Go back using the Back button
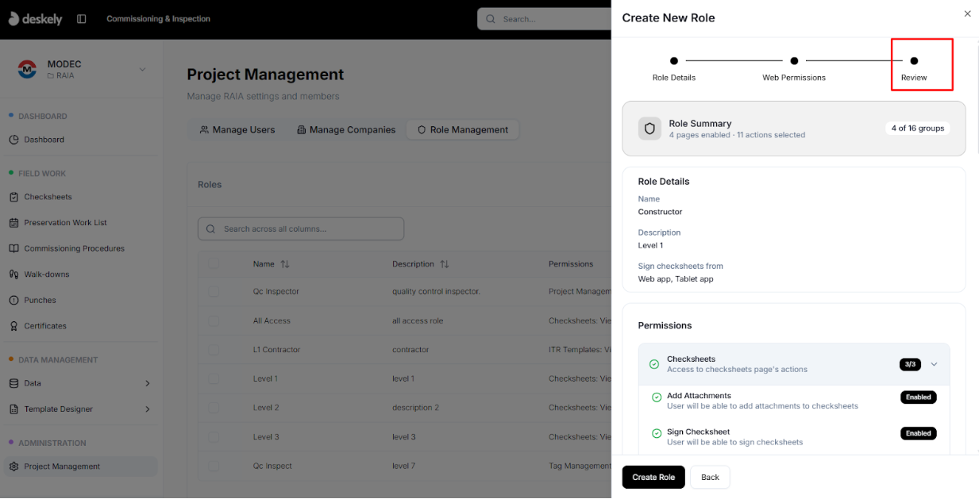 point(709,477)
